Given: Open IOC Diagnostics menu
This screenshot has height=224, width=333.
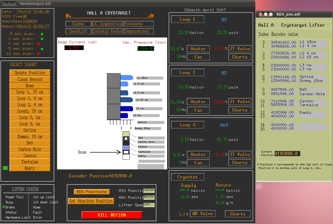Looking at the screenshot, I should pos(107,24).
